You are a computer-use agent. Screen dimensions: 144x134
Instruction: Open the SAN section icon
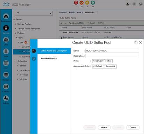coord(6,52)
